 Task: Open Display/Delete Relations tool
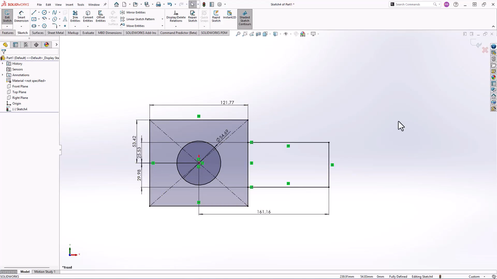pos(176,17)
